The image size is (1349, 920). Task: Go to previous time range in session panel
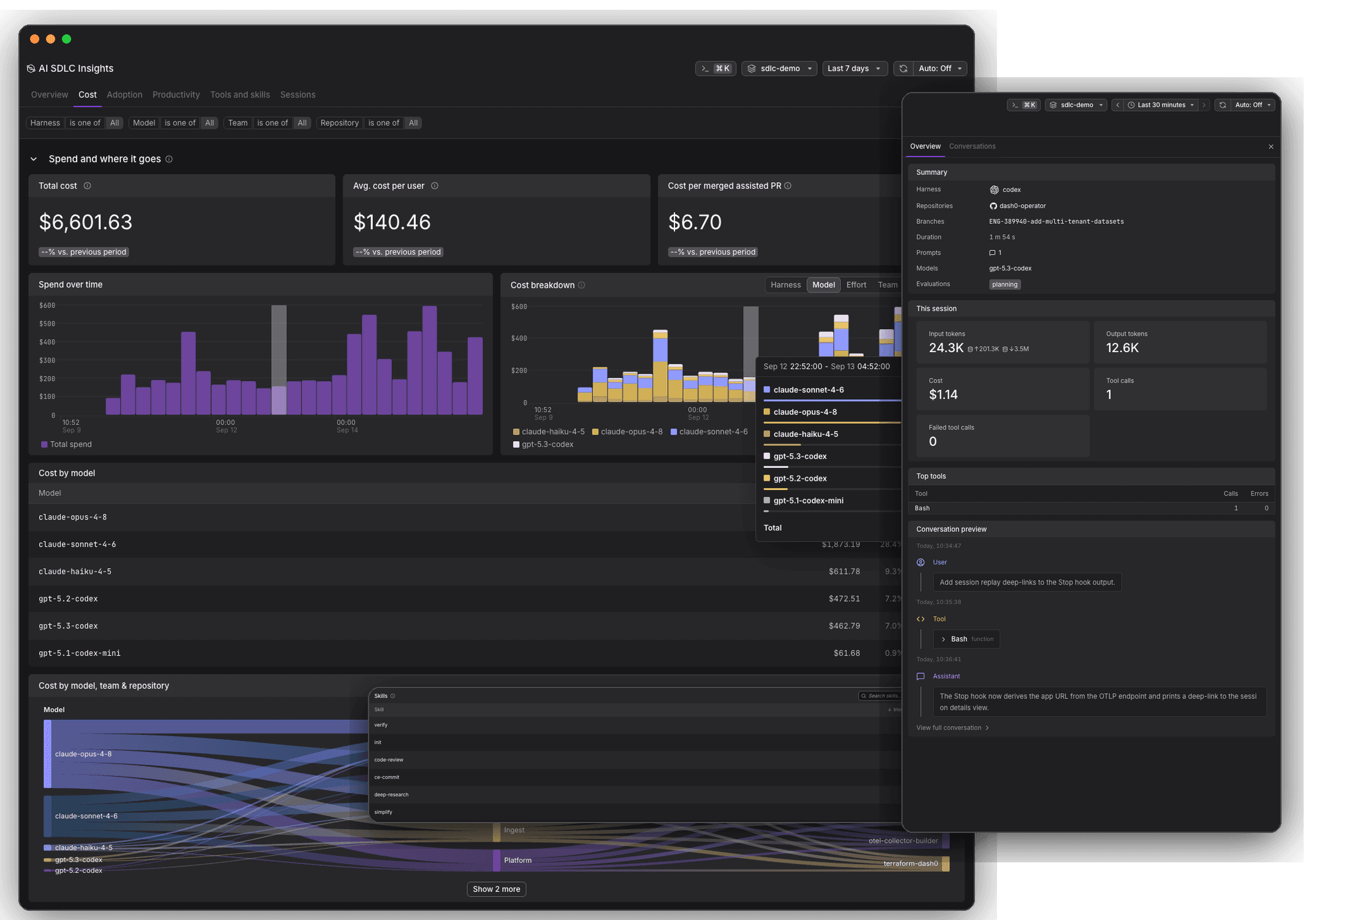(1118, 105)
